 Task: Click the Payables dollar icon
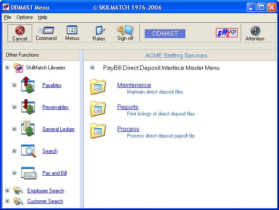point(28,85)
